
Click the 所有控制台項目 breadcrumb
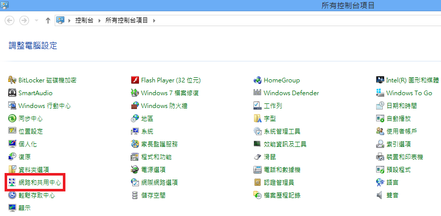pyautogui.click(x=127, y=20)
